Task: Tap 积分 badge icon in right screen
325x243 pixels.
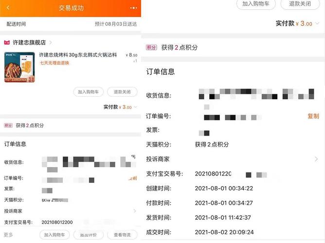Action: coord(151,48)
